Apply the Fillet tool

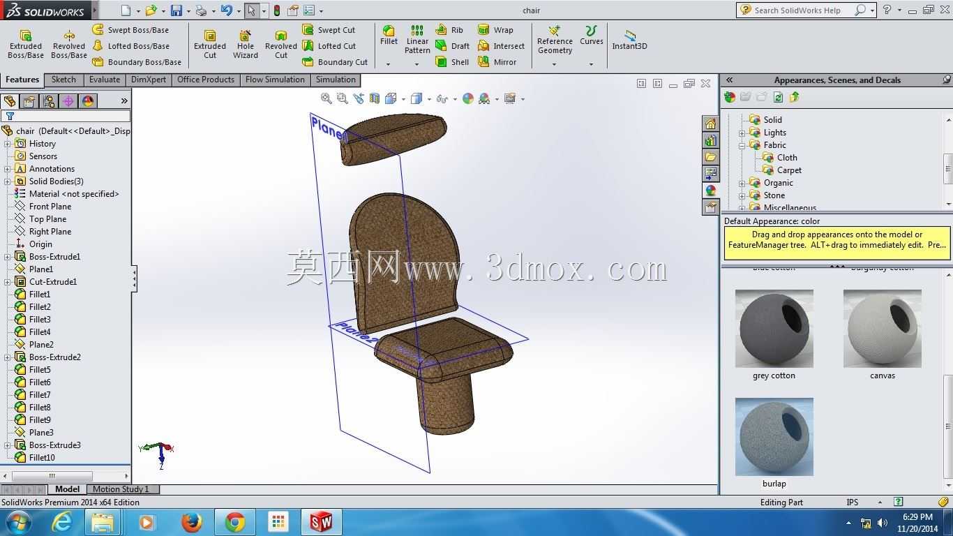click(x=389, y=36)
